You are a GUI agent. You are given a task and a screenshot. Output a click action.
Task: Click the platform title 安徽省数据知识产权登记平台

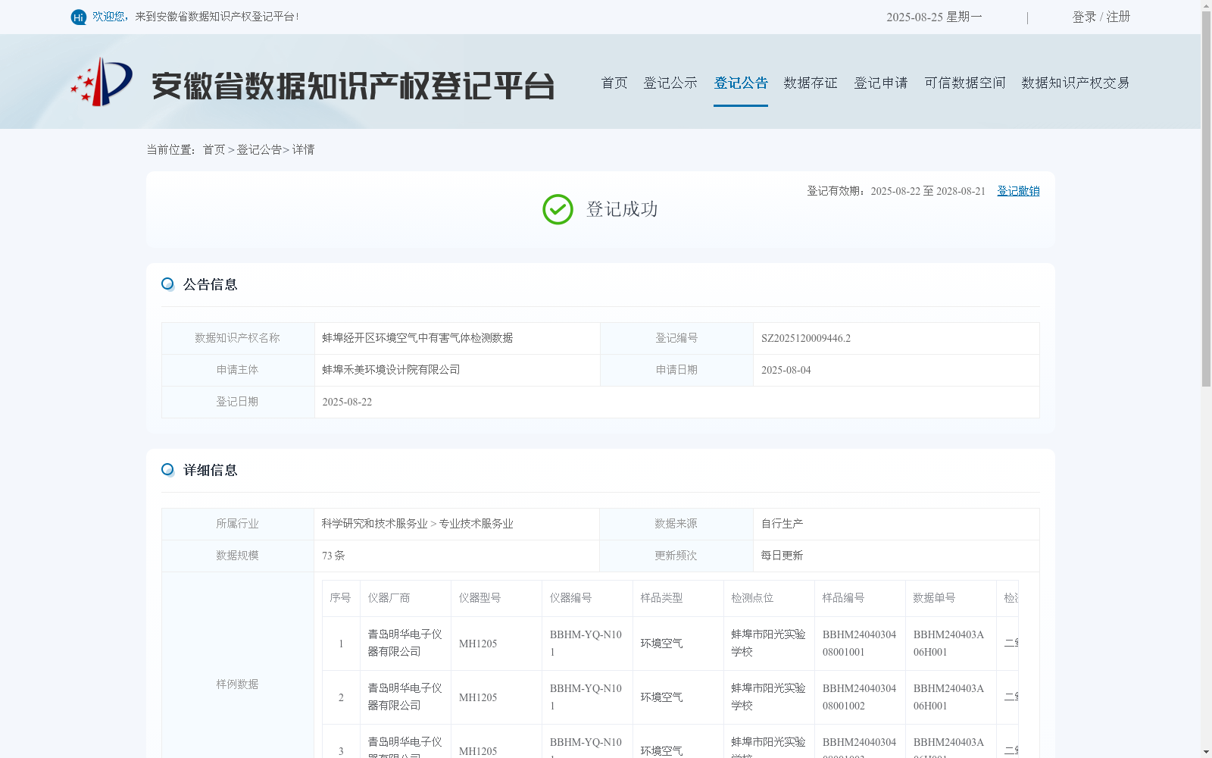(353, 86)
